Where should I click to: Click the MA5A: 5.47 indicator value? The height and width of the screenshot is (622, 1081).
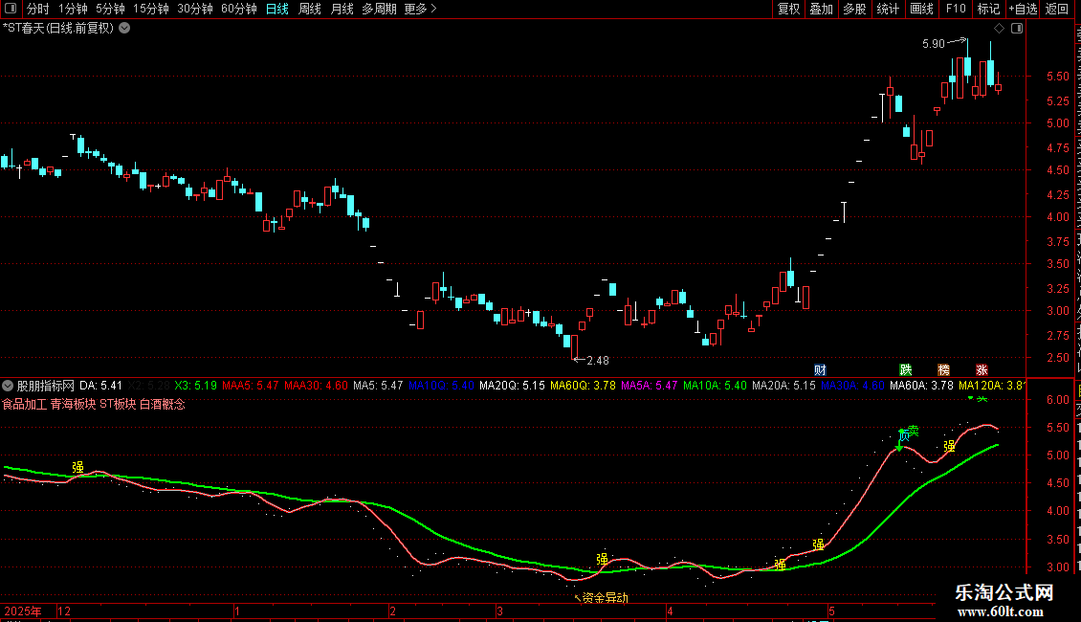[x=650, y=386]
